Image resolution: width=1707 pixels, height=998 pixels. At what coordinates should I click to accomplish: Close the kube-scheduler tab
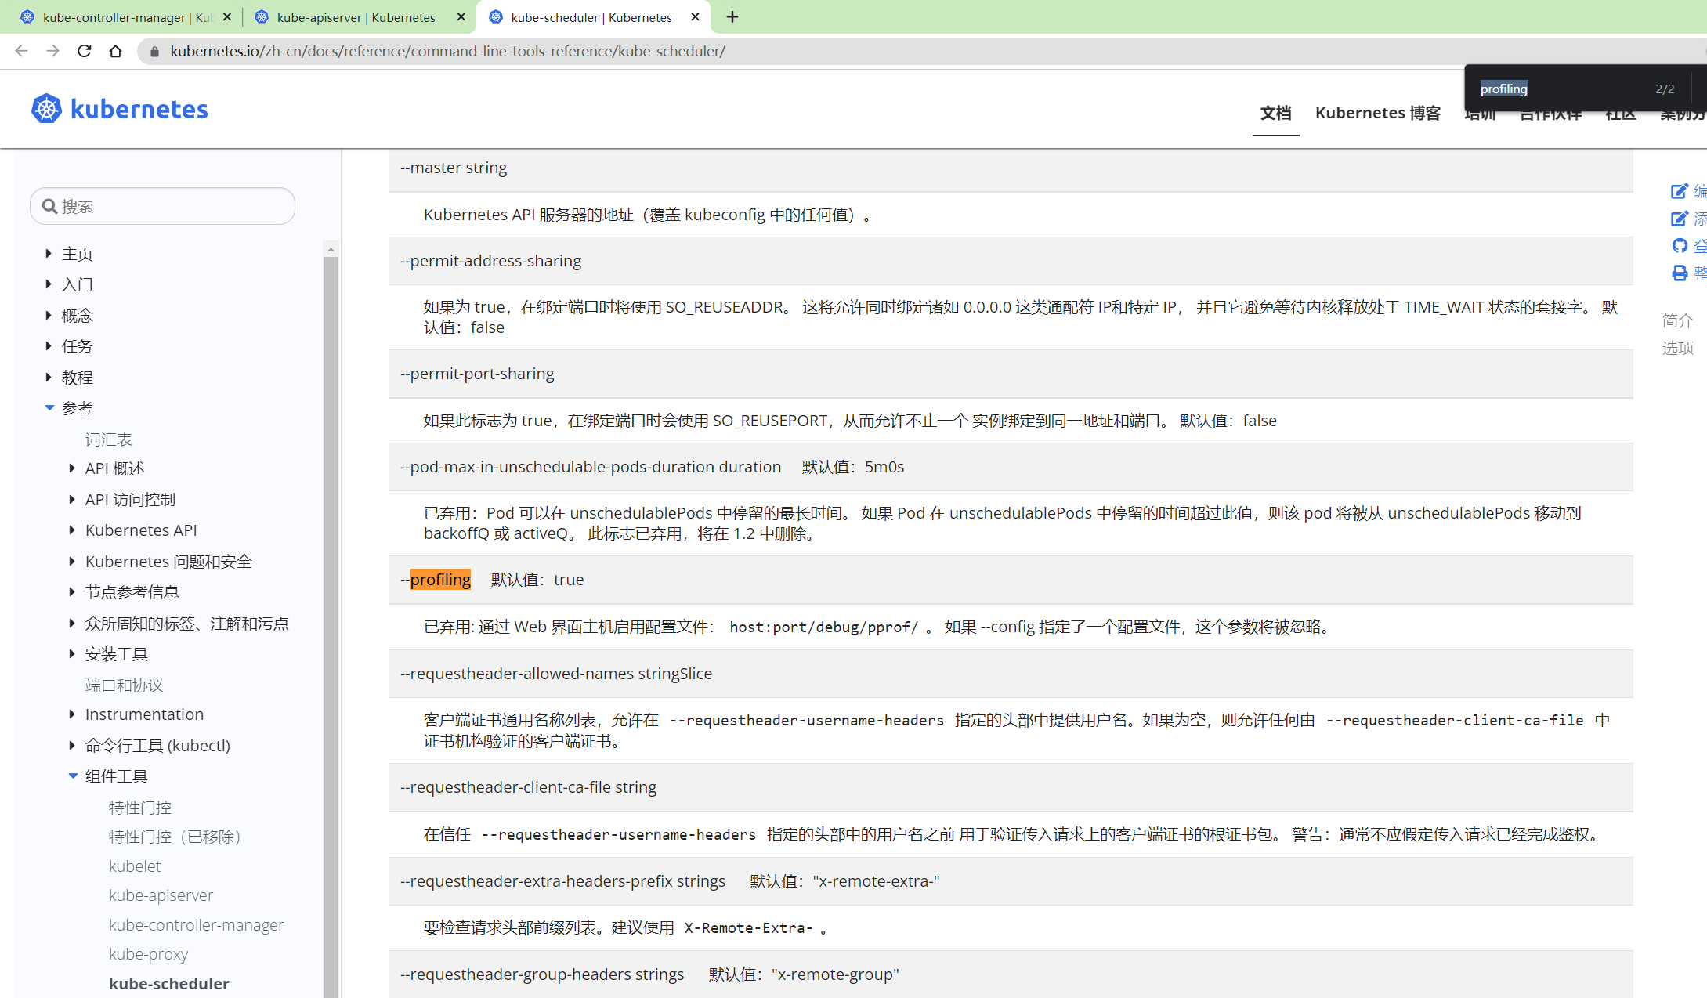point(695,16)
